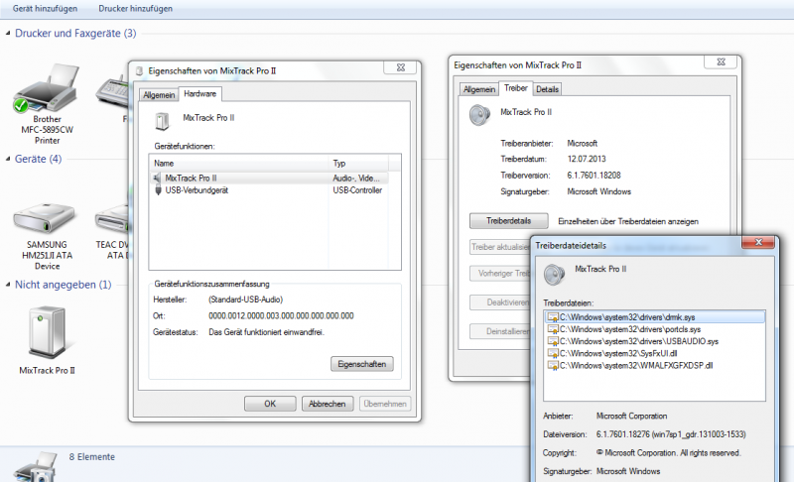Sort device functions by Typ column header

tap(358, 164)
